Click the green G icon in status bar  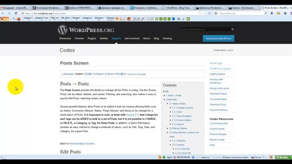(164, 157)
